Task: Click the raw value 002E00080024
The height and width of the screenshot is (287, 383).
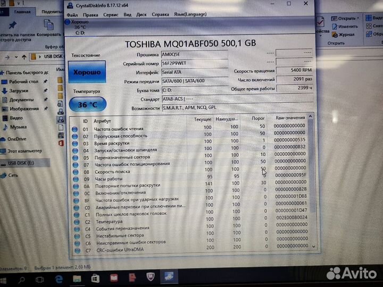Action: tap(292, 217)
